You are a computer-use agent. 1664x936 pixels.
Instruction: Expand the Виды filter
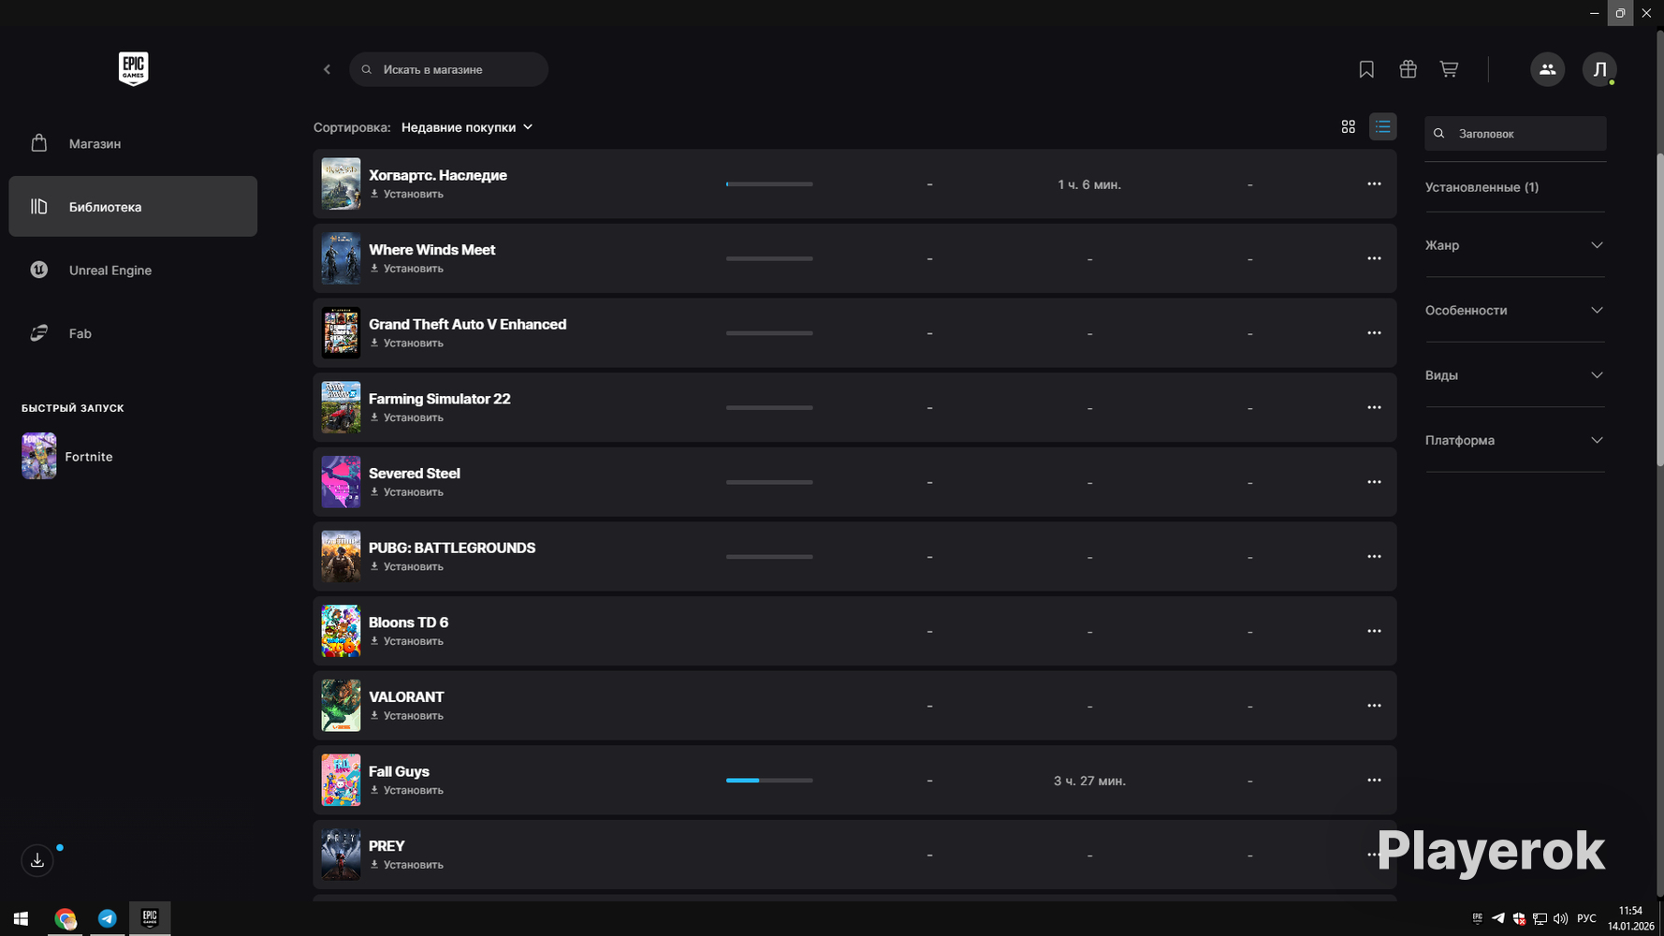click(x=1514, y=375)
